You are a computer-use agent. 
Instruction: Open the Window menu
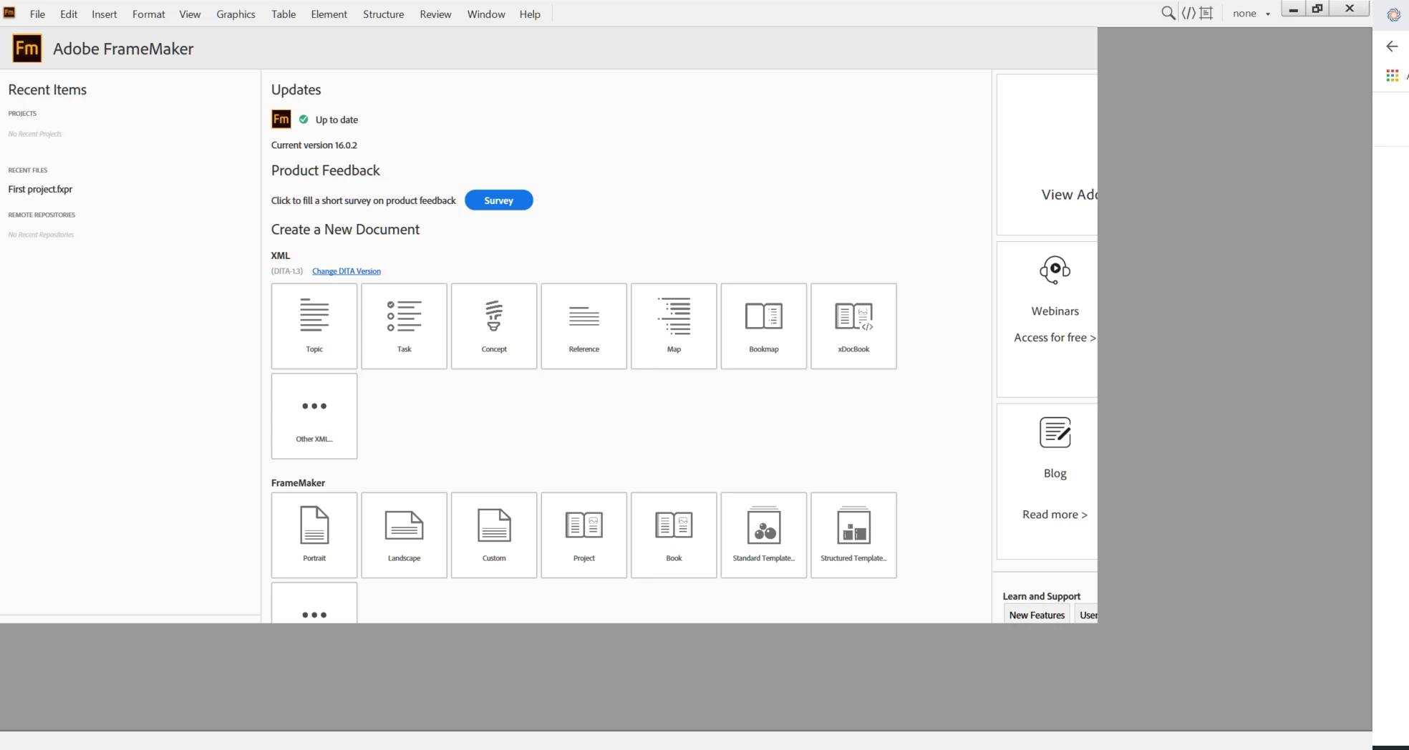coord(486,14)
